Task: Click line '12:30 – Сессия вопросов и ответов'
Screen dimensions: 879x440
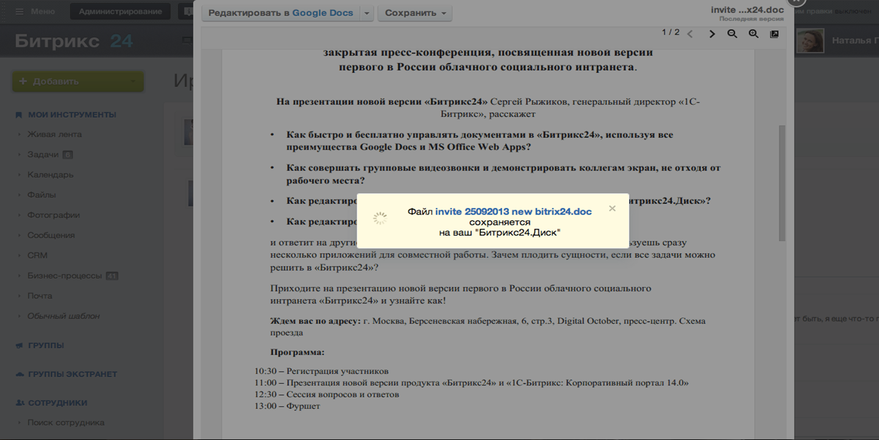Action: pos(327,394)
